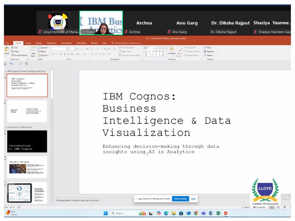Click Tell me what you want to do

click(126, 43)
